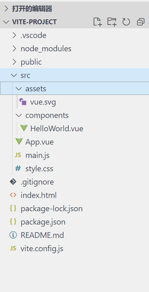Expand the .vscode folder chevron

coord(14,35)
